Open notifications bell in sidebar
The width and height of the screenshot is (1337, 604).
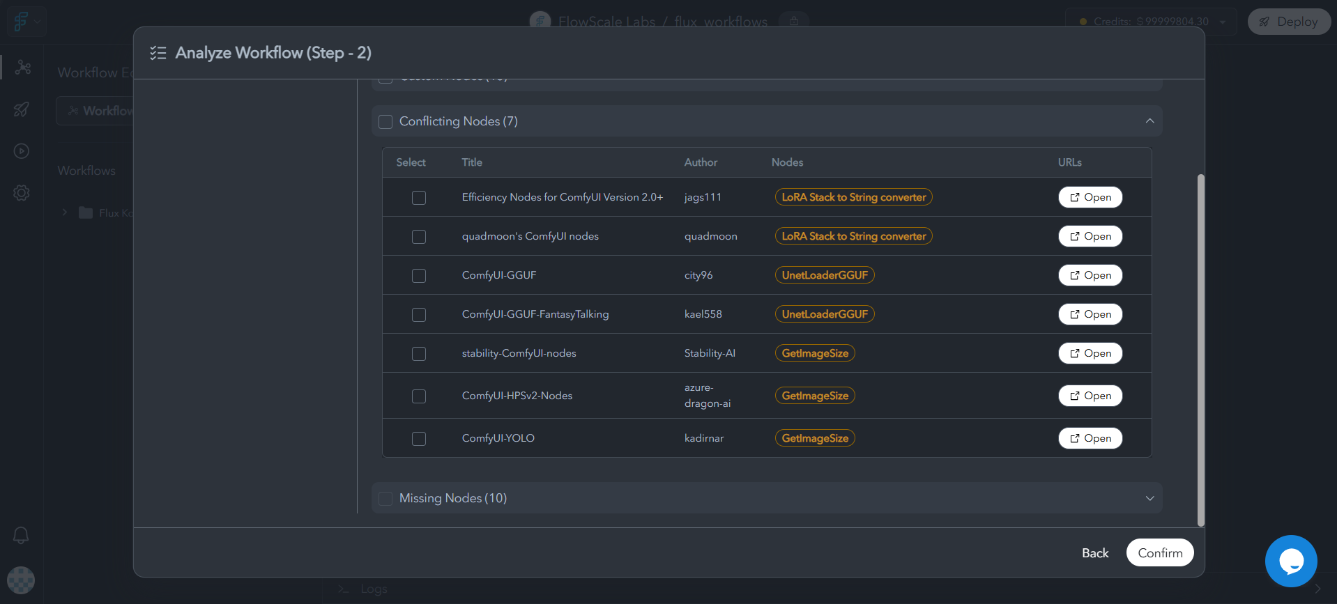[x=21, y=535]
